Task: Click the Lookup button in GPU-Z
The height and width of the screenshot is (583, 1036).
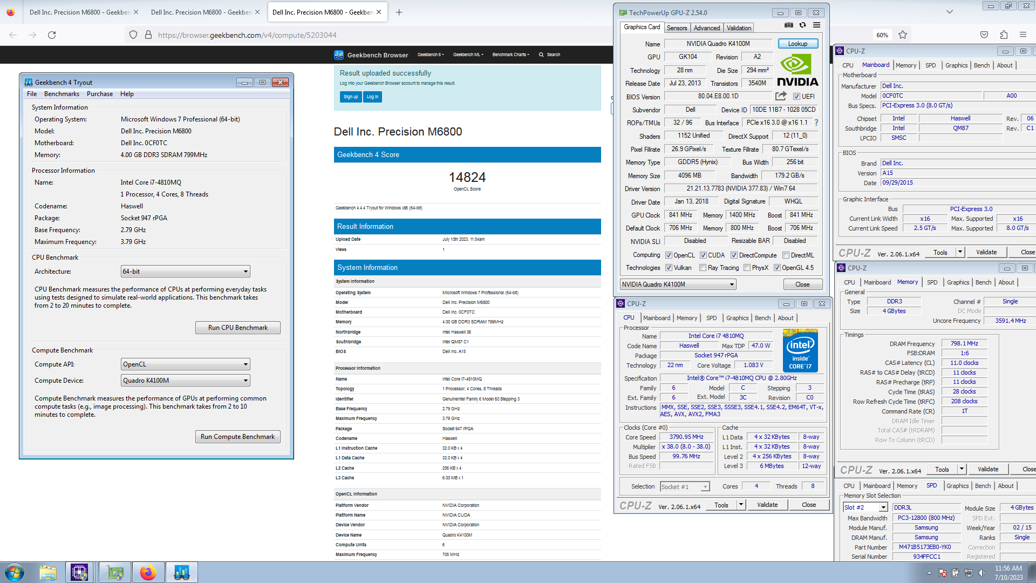Action: (798, 44)
